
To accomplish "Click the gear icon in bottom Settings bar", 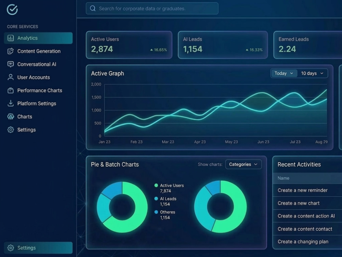I will tap(11, 248).
